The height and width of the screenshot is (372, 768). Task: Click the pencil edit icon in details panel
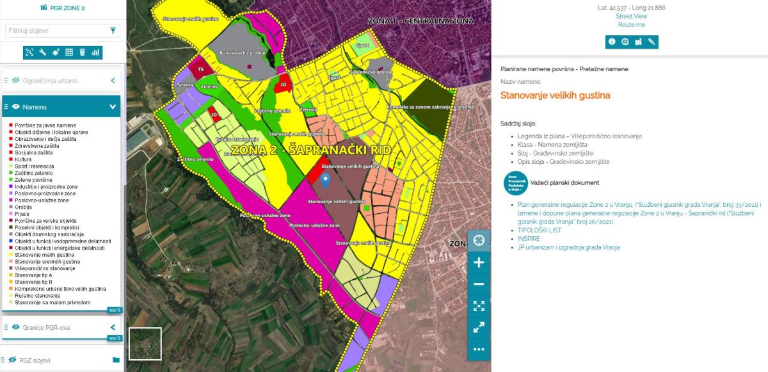pyautogui.click(x=652, y=42)
